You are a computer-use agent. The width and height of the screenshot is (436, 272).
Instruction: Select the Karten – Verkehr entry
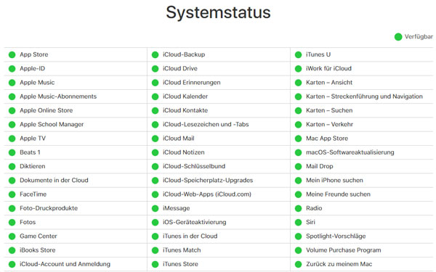point(329,124)
